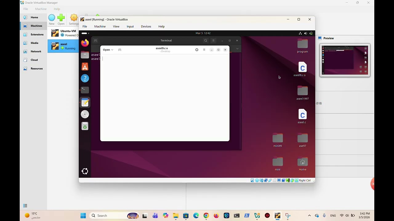This screenshot has height=221, width=394.
Task: Click New machine icon in VirtualBox Manager
Action: 52,19
